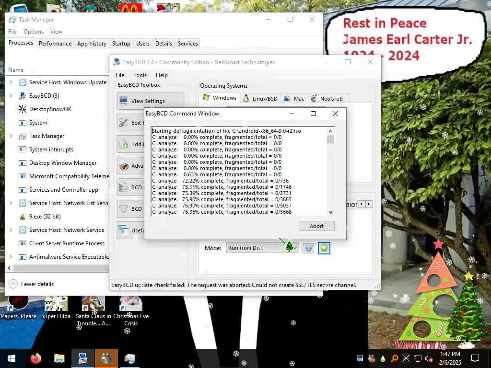Expand Service Host: Windows Update process

[x=11, y=82]
